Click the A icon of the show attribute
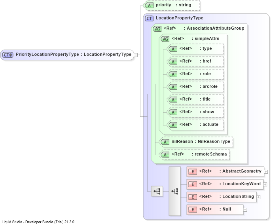This screenshot has height=224, width=271. [x=173, y=112]
